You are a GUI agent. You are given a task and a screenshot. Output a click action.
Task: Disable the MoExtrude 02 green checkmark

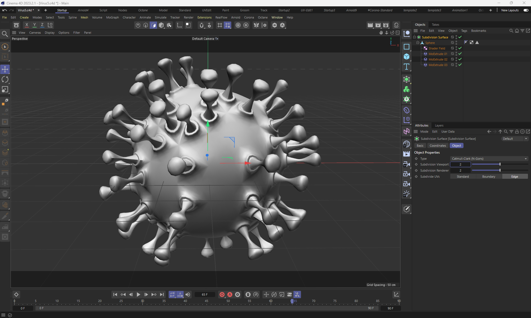pos(460,59)
